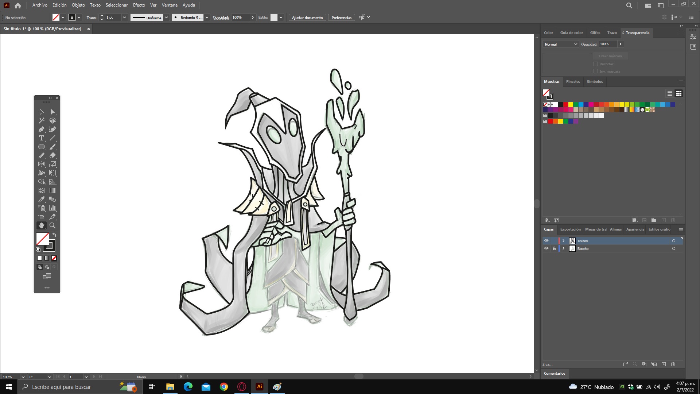Select the Mesh tool

(42, 191)
